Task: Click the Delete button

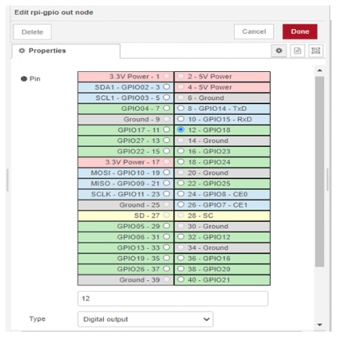Action: (x=32, y=32)
